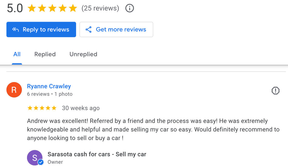Click the "6 reviews • 1 photo" text
Screen dimensions: 288x168
click(x=50, y=94)
